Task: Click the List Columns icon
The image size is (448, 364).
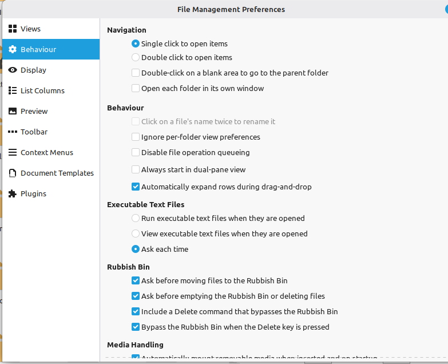Action: tap(13, 90)
